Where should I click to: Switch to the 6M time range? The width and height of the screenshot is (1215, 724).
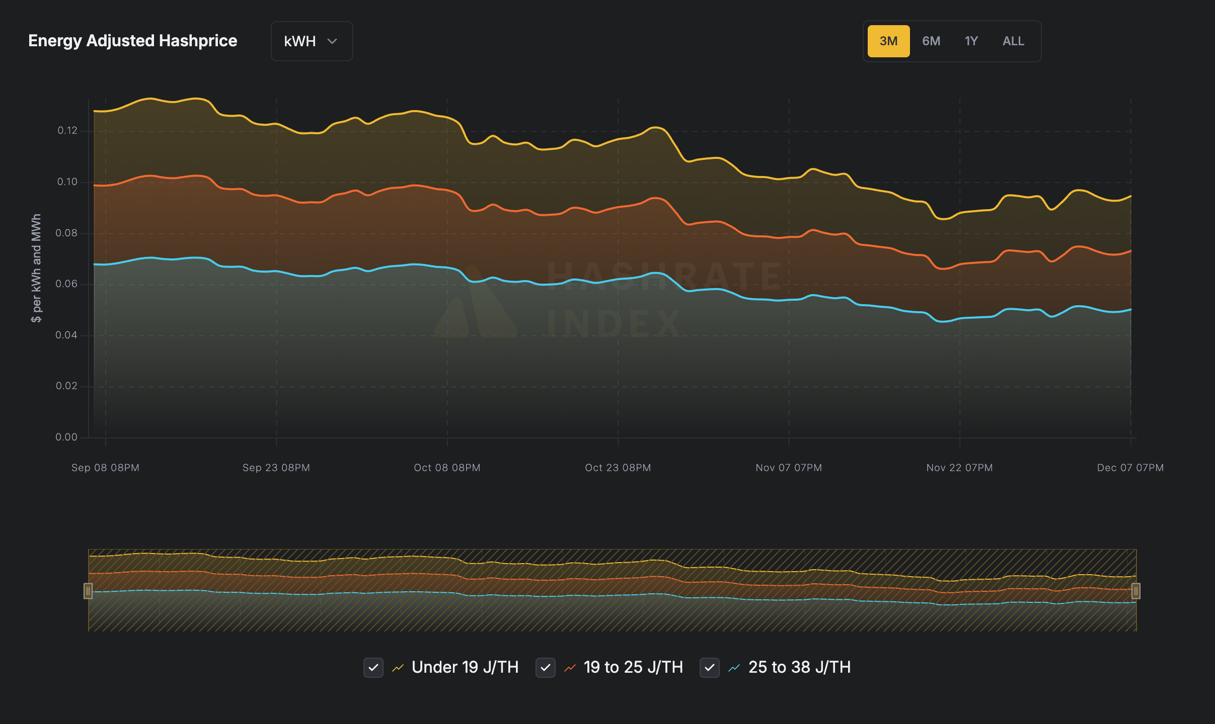[931, 41]
